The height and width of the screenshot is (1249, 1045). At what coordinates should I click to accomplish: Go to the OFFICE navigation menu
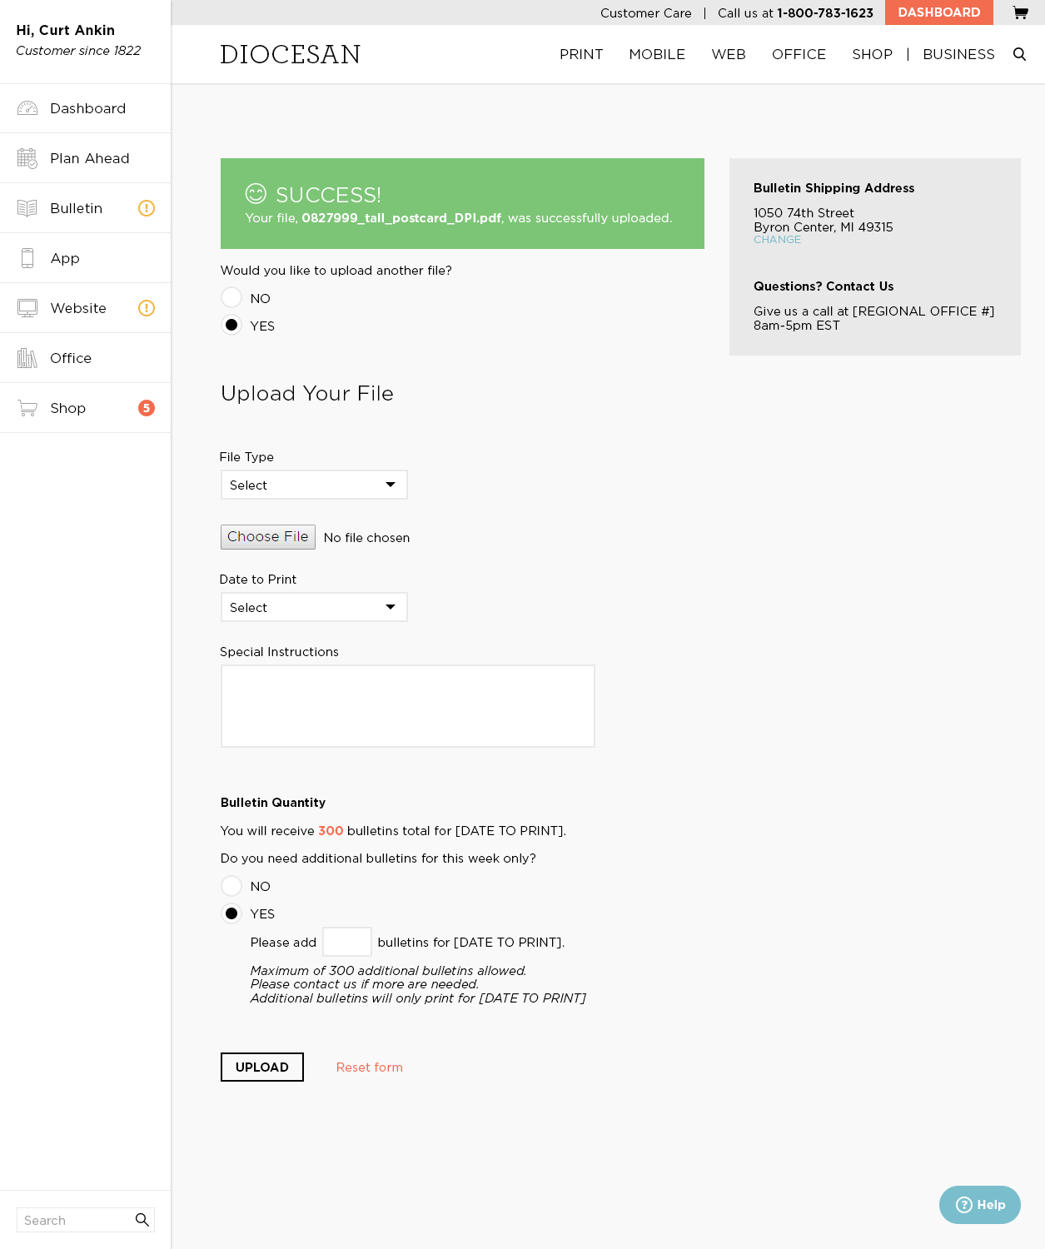click(x=799, y=54)
